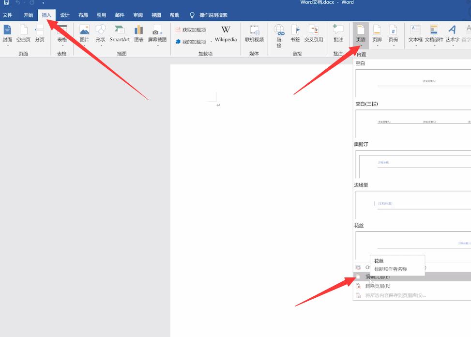Switch to the View (视图) tab
The height and width of the screenshot is (337, 471).
click(x=156, y=15)
